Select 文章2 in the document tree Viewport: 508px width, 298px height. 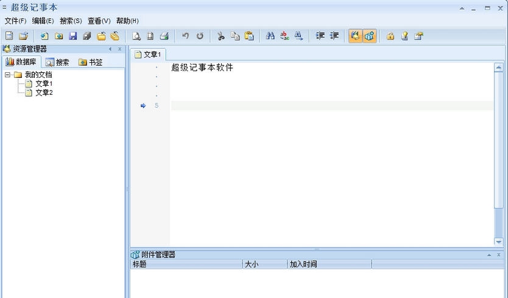point(44,93)
